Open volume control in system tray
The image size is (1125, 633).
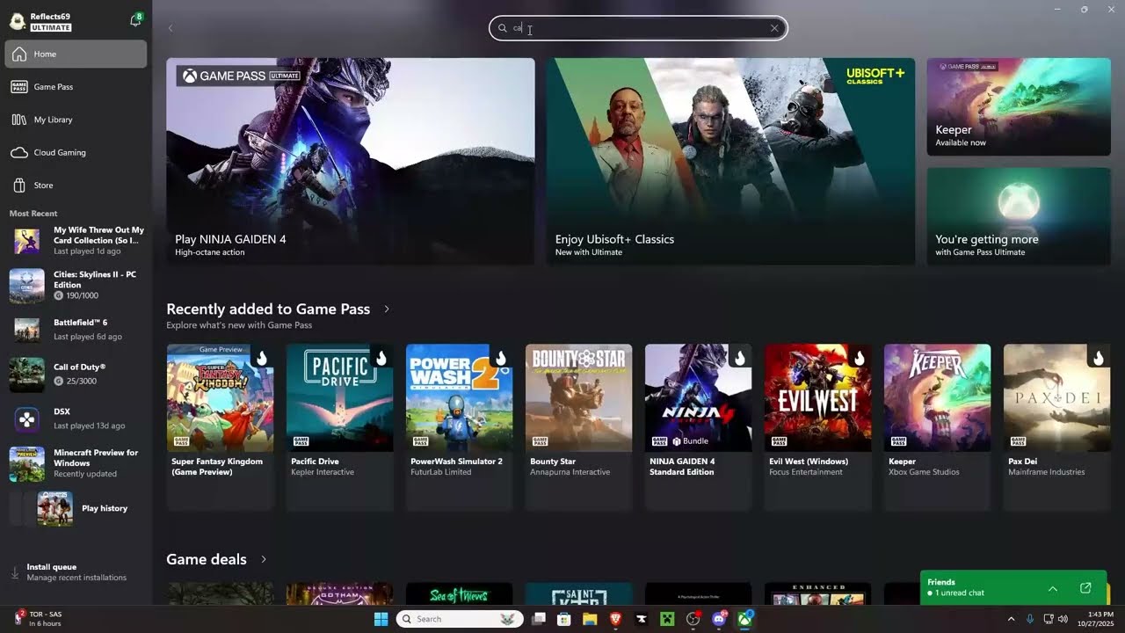click(x=1063, y=619)
